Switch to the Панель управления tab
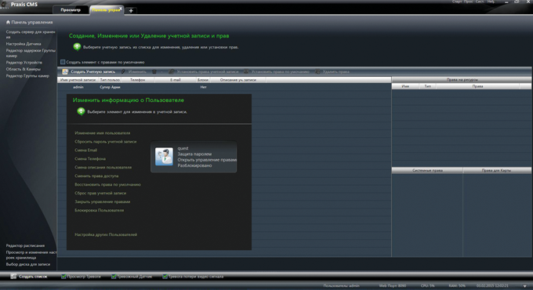This screenshot has width=533, height=290. tap(106, 10)
